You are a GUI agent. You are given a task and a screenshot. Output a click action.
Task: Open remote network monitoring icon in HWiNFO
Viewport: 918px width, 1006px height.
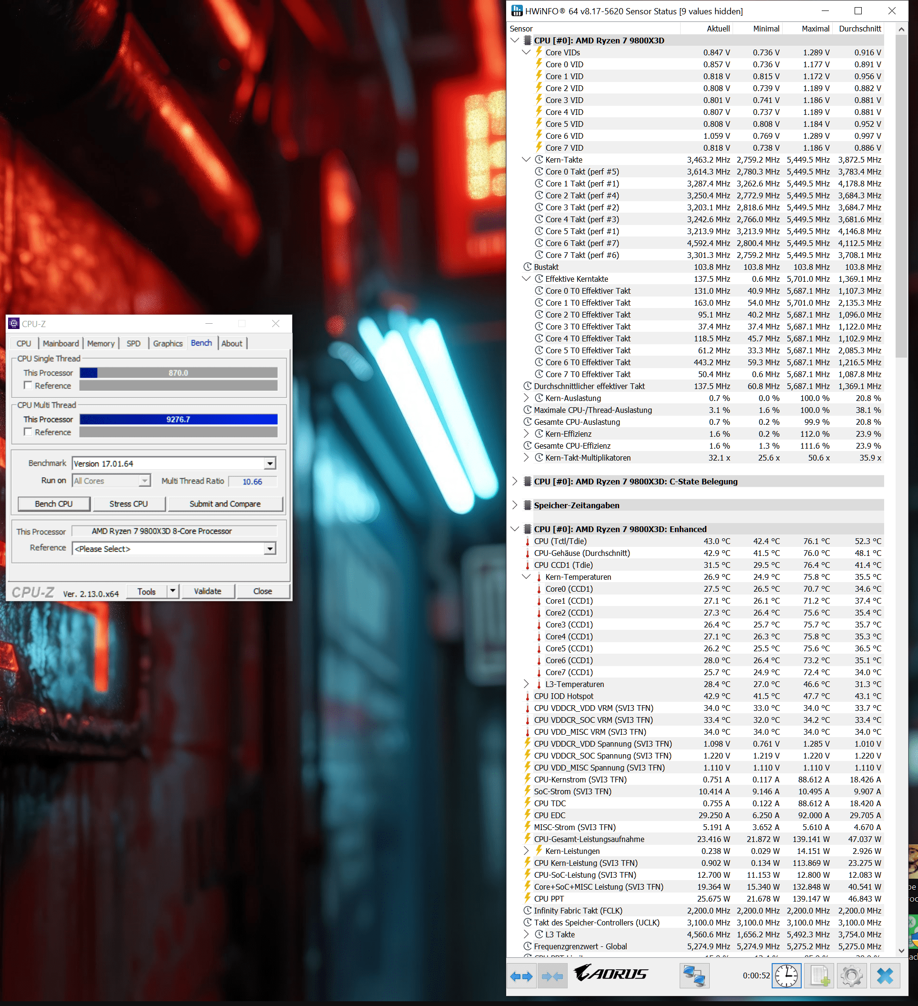click(x=694, y=976)
